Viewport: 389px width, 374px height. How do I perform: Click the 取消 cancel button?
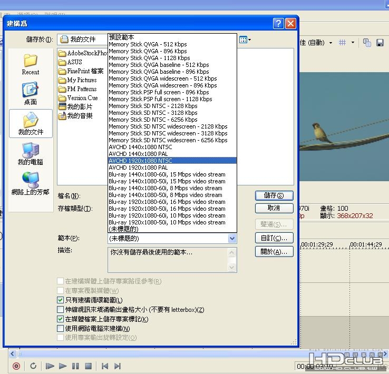[x=274, y=208]
